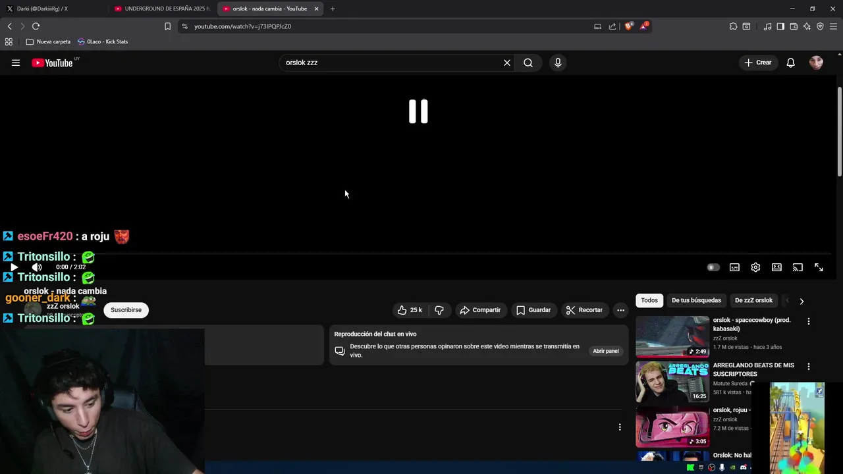Reload the current page
The height and width of the screenshot is (474, 843).
click(36, 26)
